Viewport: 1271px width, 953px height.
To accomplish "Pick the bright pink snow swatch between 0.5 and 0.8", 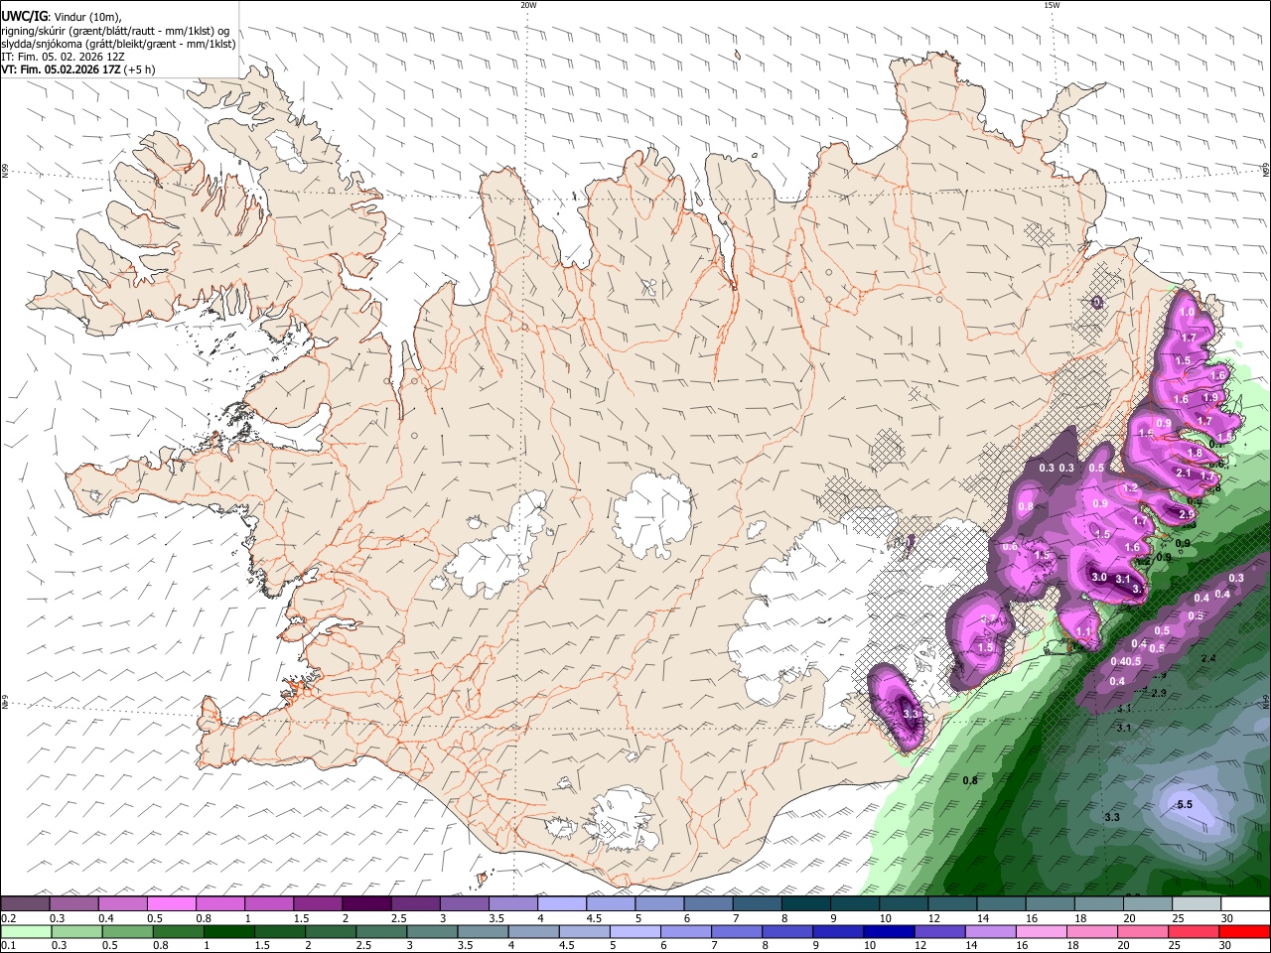I will [172, 904].
